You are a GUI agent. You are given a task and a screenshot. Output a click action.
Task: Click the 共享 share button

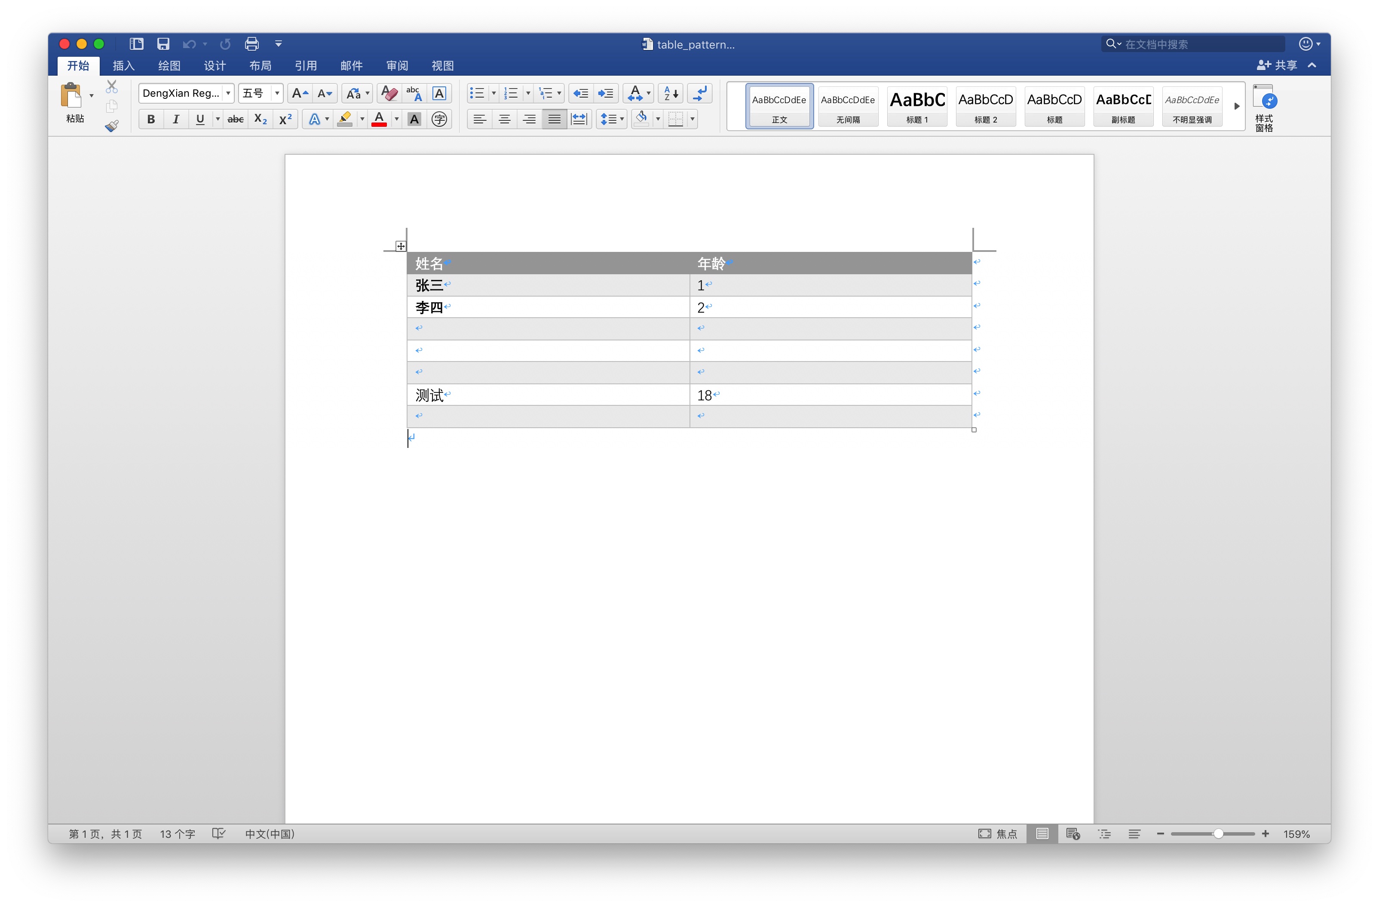point(1277,65)
